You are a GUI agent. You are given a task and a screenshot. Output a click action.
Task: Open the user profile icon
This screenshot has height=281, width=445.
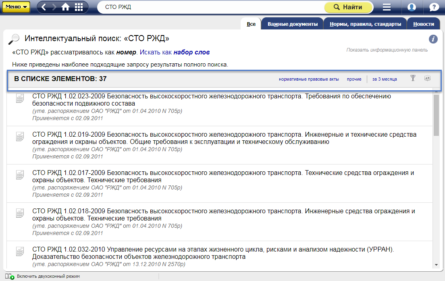(412, 7)
